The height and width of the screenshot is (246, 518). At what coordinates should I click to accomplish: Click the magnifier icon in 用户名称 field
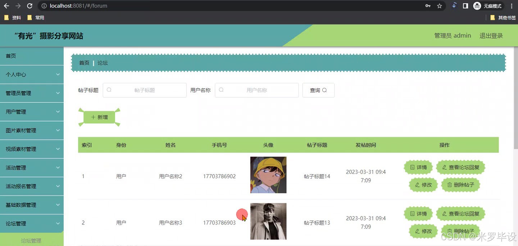pyautogui.click(x=221, y=90)
